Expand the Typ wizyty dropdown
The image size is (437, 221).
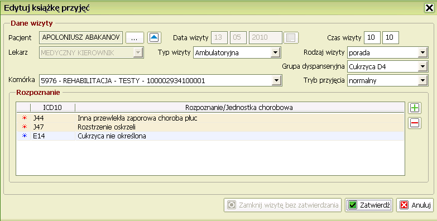tap(275, 52)
